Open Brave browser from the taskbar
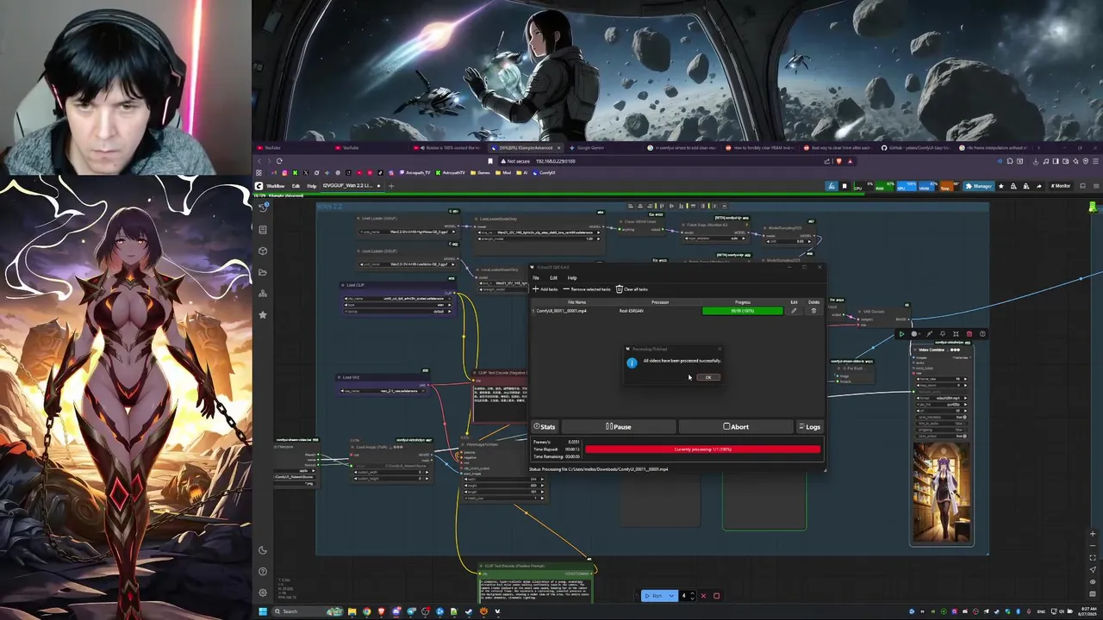 pyautogui.click(x=382, y=611)
